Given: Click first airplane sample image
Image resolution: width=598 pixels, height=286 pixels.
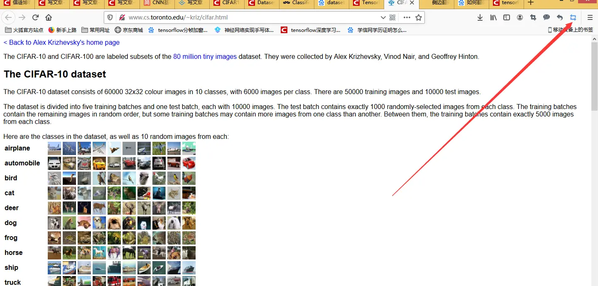Looking at the screenshot, I should coord(54,148).
